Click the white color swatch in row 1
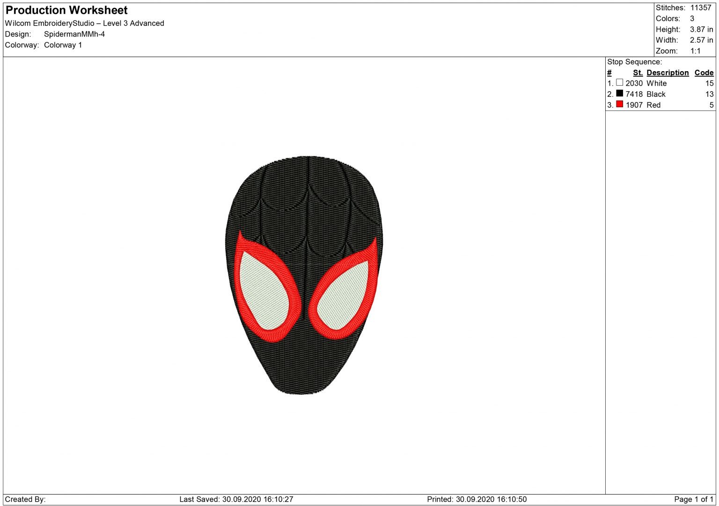The width and height of the screenshot is (719, 506). (620, 82)
